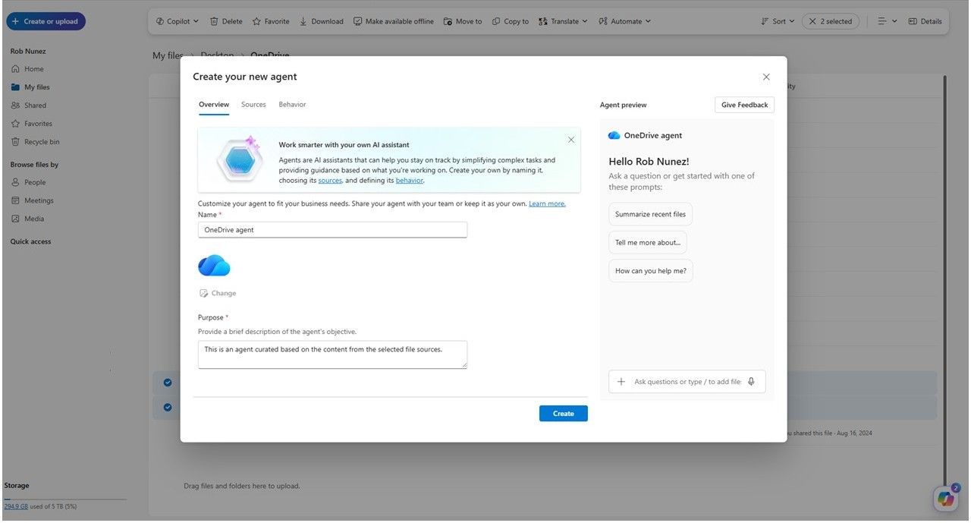The width and height of the screenshot is (971, 523).
Task: Select the How can you help me prompt
Action: pyautogui.click(x=650, y=271)
